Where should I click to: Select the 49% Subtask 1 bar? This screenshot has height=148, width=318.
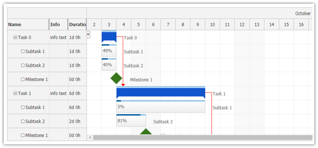click(109, 50)
